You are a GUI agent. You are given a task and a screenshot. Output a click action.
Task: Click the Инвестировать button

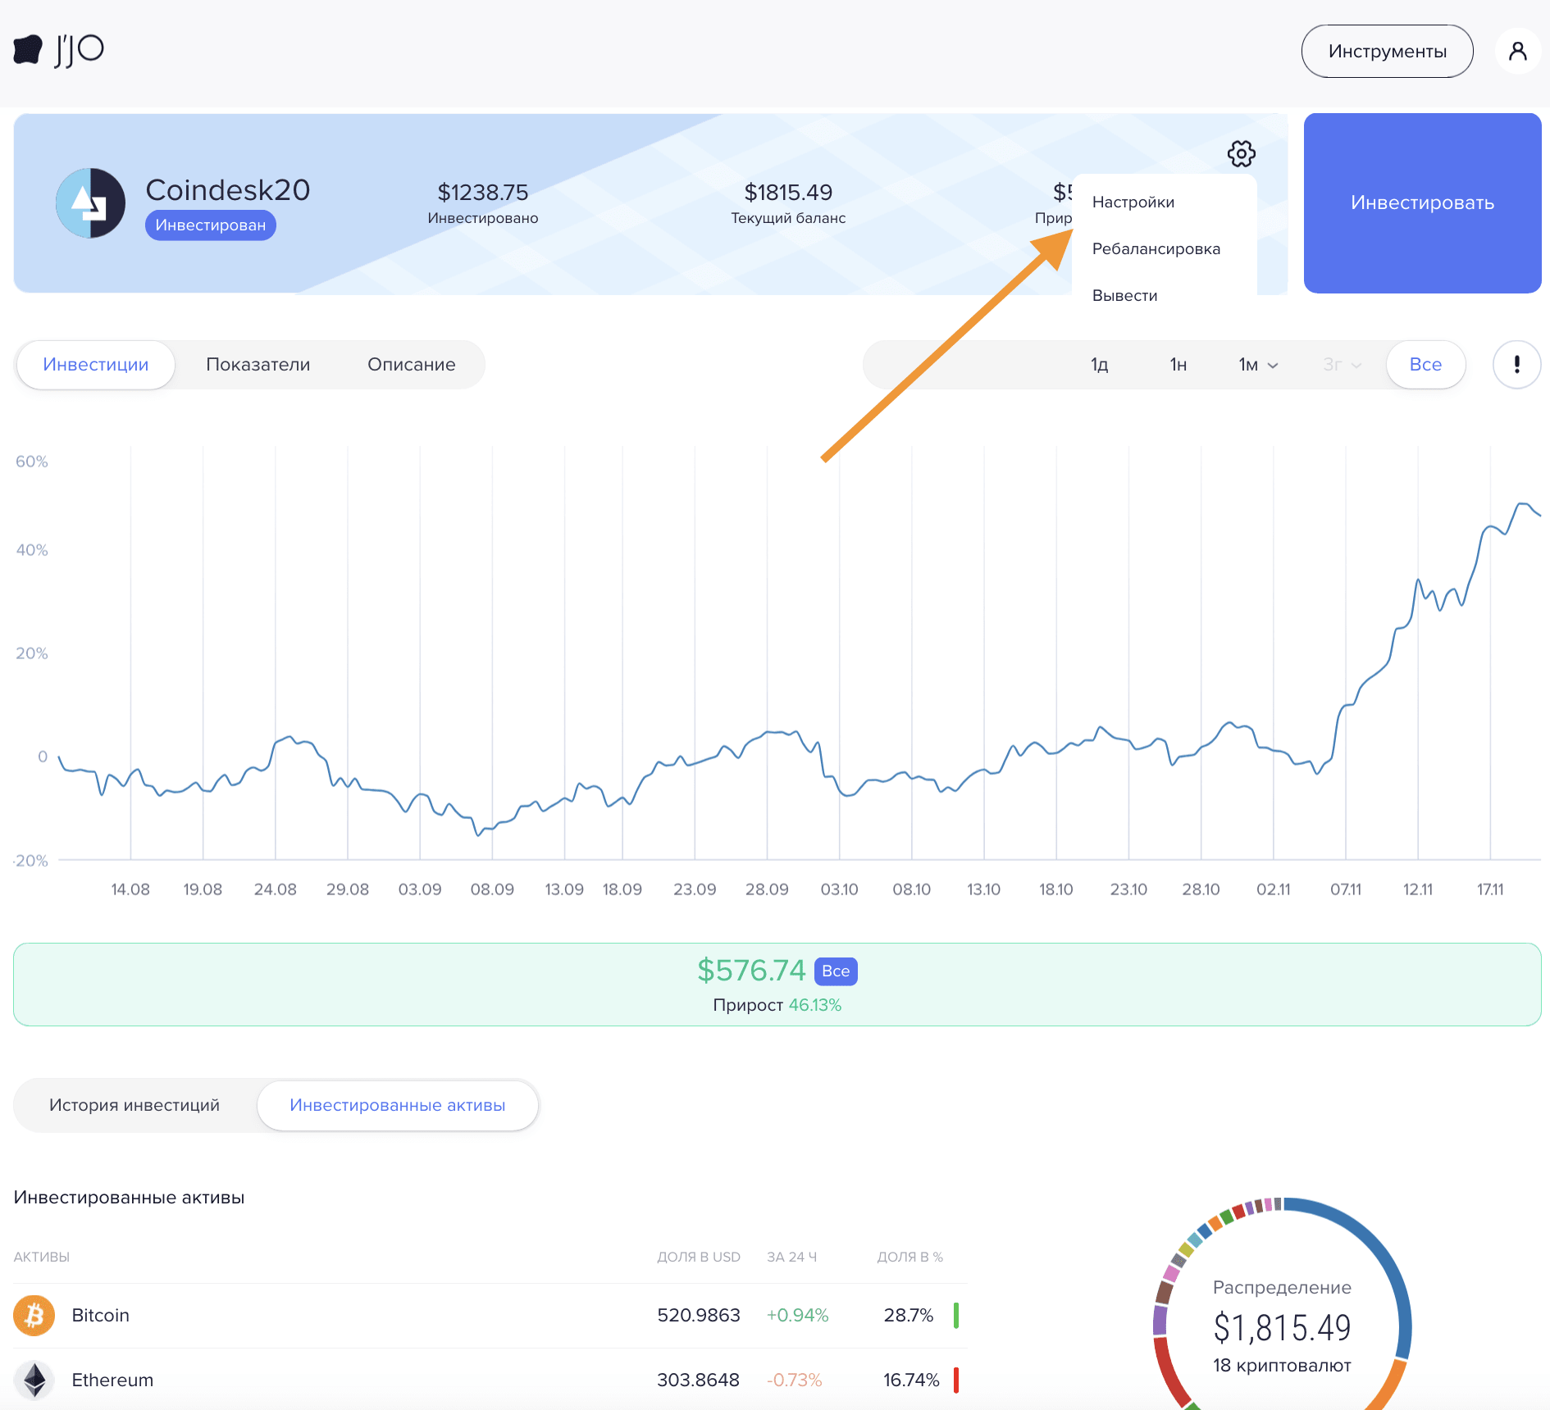(x=1422, y=202)
